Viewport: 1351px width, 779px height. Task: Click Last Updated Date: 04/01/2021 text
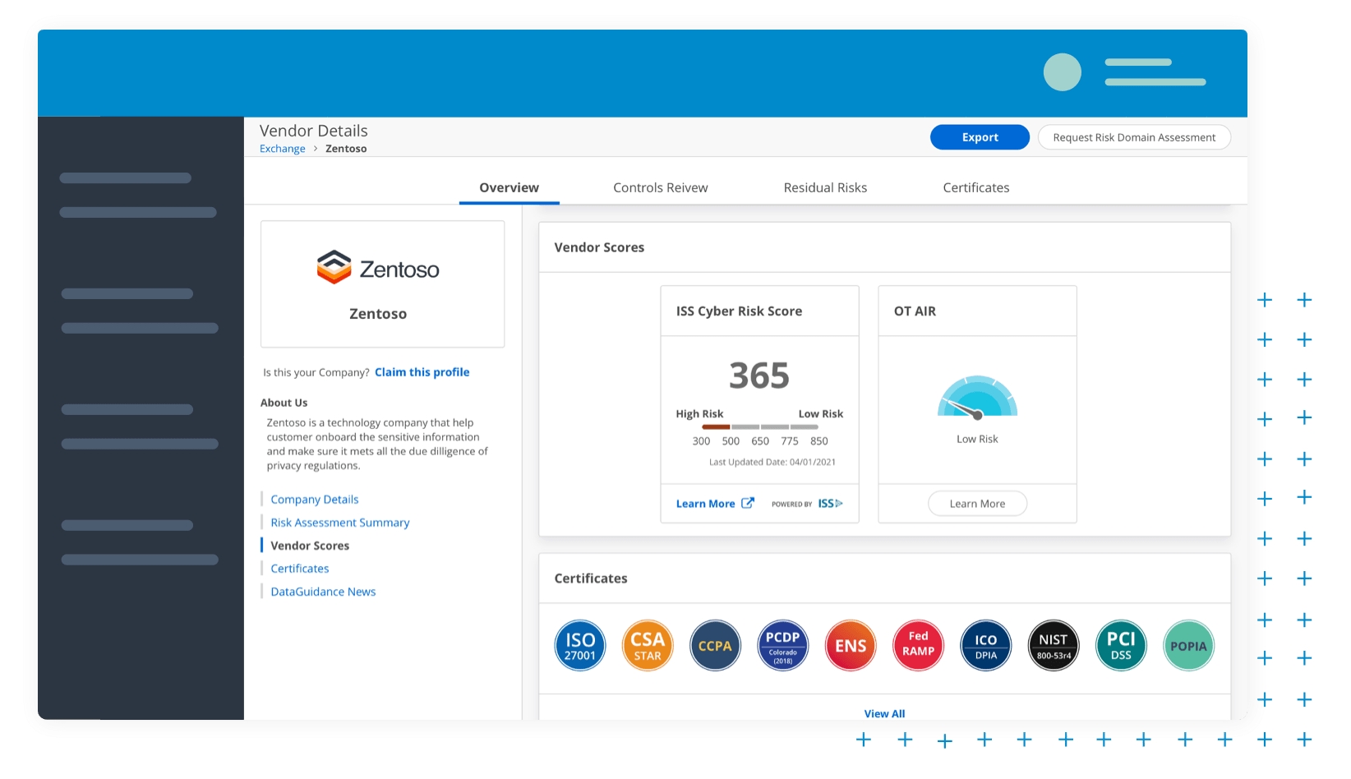click(772, 462)
